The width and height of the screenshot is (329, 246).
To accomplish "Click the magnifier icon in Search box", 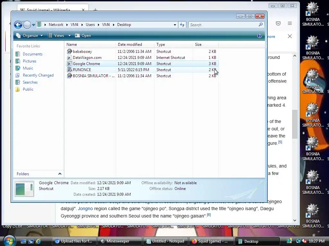I will point(261,25).
